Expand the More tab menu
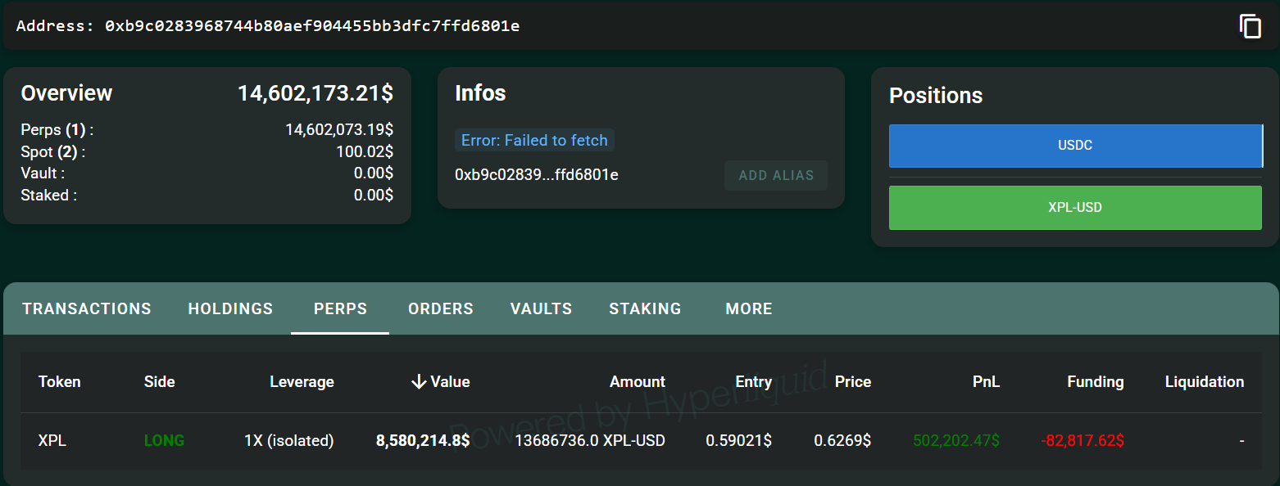 point(749,308)
